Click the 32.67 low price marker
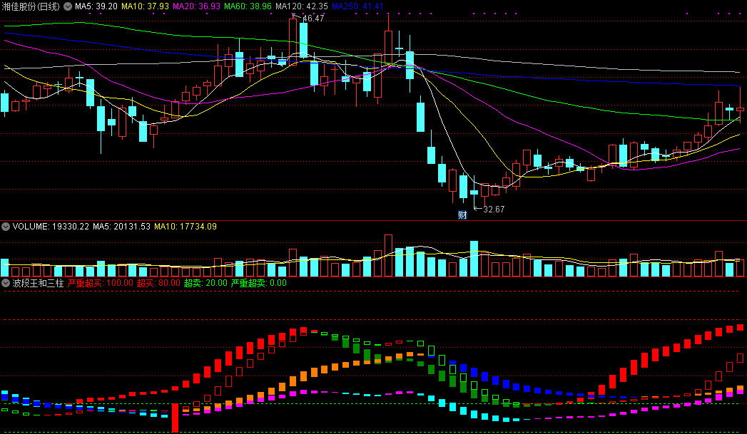This screenshot has height=434, width=747. tap(494, 210)
